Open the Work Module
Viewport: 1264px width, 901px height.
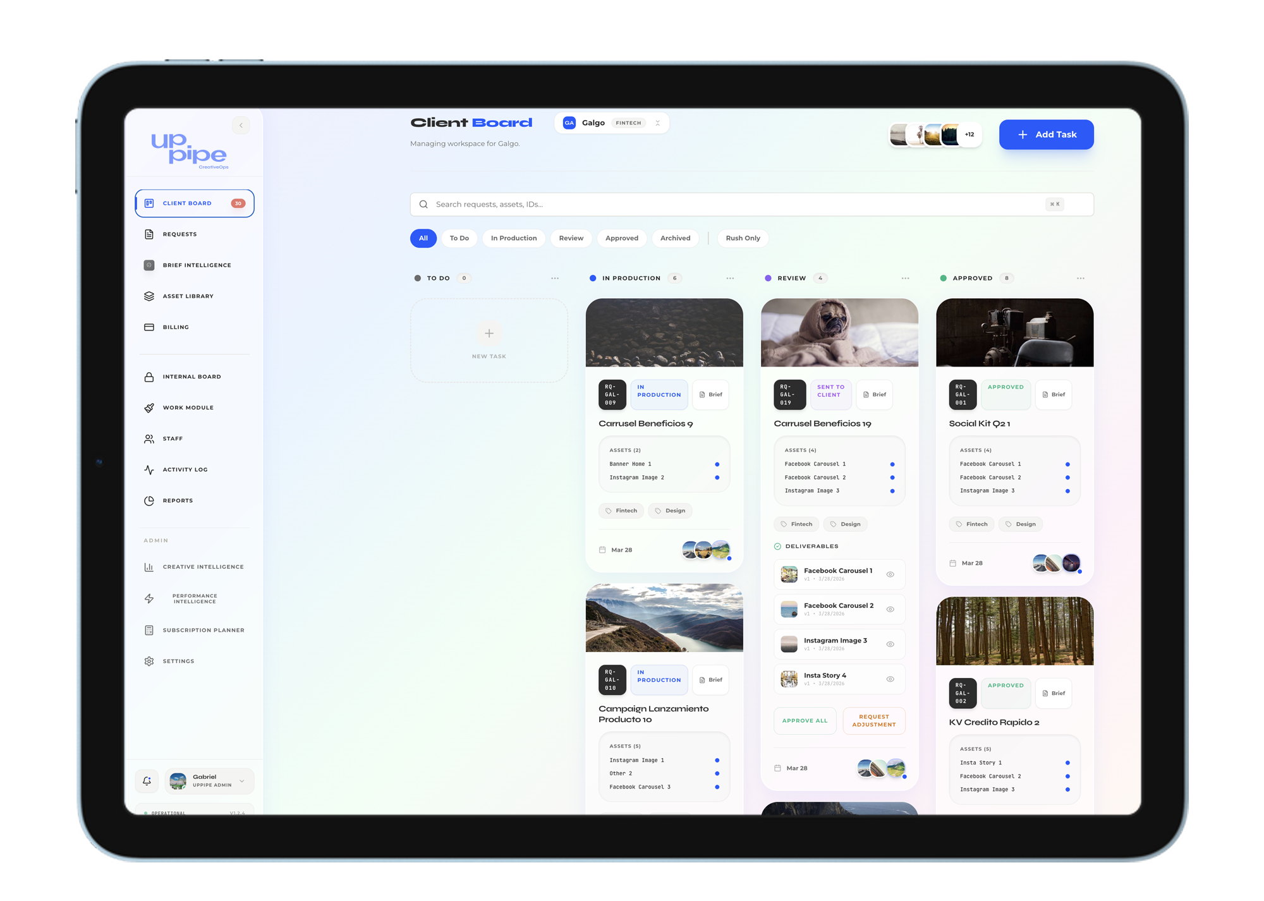(187, 408)
